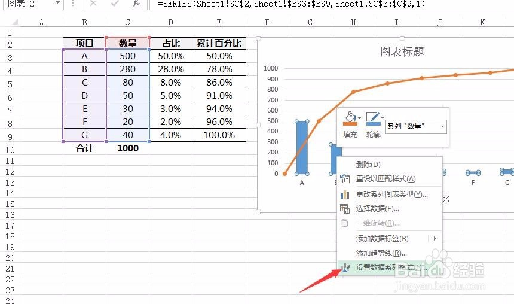
Task: Select column E header
Action: 219,22
